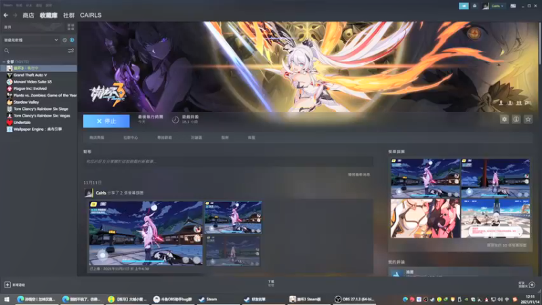Viewport: 542px width, 305px height.
Task: Toggle the ready-to-play filter icon
Action: (72, 40)
